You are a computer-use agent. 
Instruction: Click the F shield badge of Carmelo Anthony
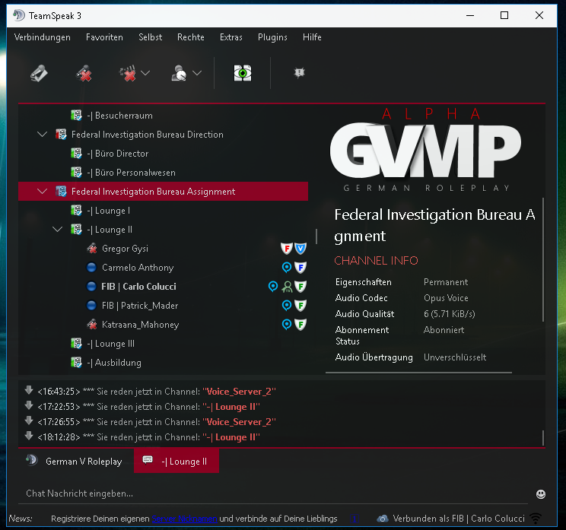(300, 268)
